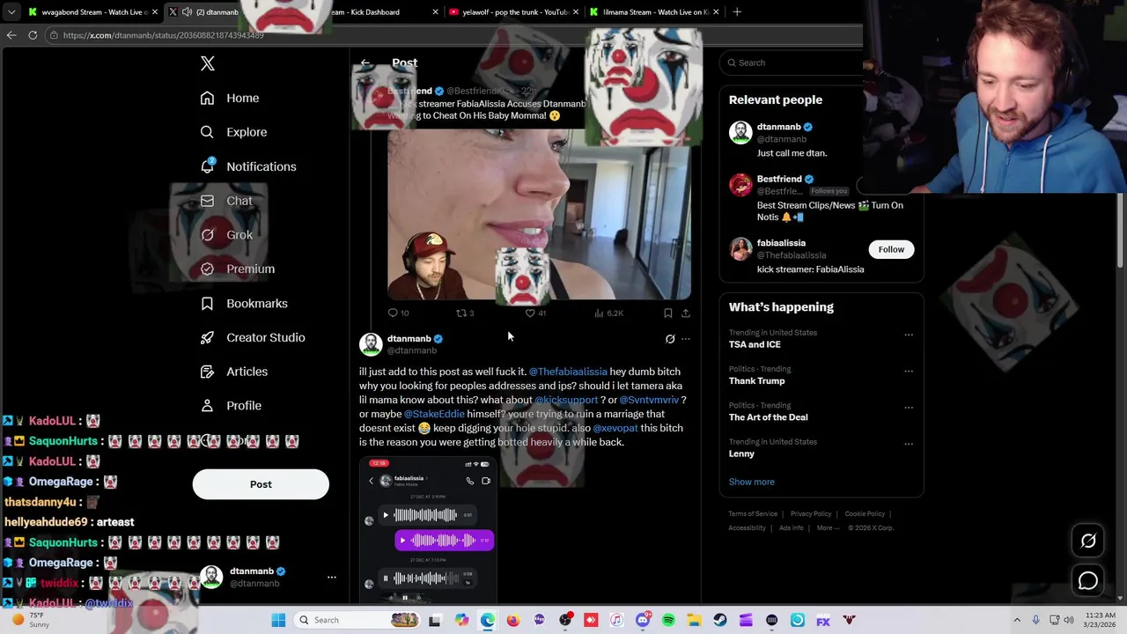The image size is (1127, 634).
Task: Reload the page
Action: [33, 35]
